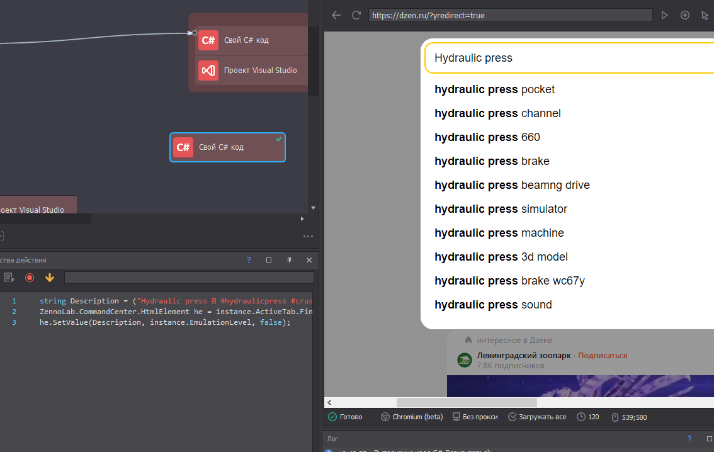Open the three-dots overflow menu under the canvas
Viewport: 714px width, 452px height.
[x=308, y=237]
